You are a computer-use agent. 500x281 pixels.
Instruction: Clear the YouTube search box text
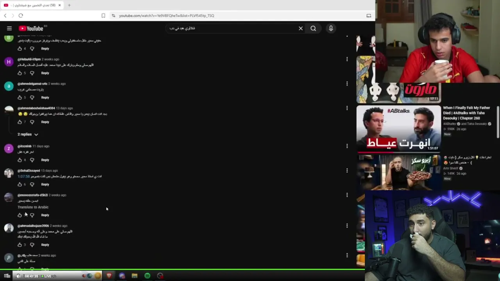[x=301, y=28]
